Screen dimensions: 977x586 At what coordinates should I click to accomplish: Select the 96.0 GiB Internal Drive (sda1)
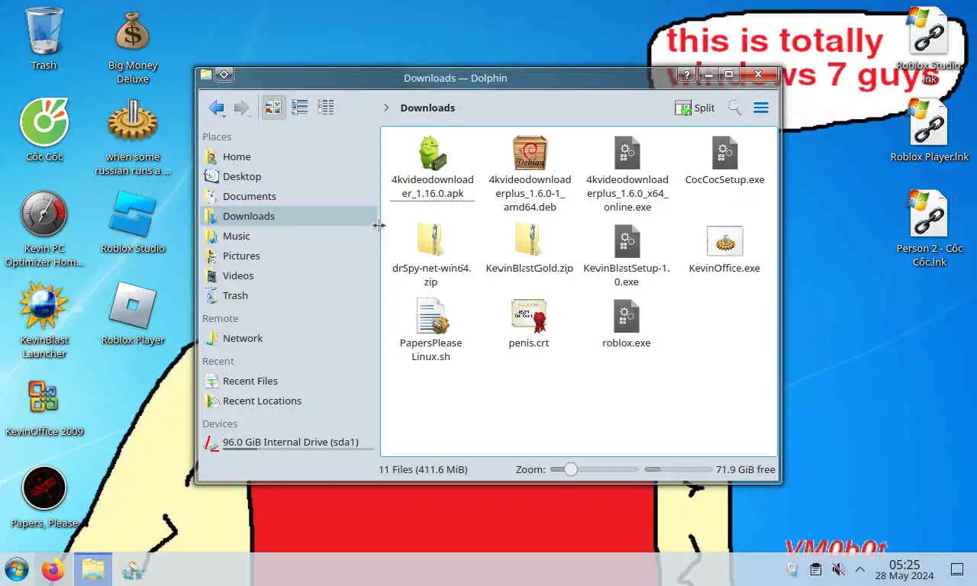[289, 443]
